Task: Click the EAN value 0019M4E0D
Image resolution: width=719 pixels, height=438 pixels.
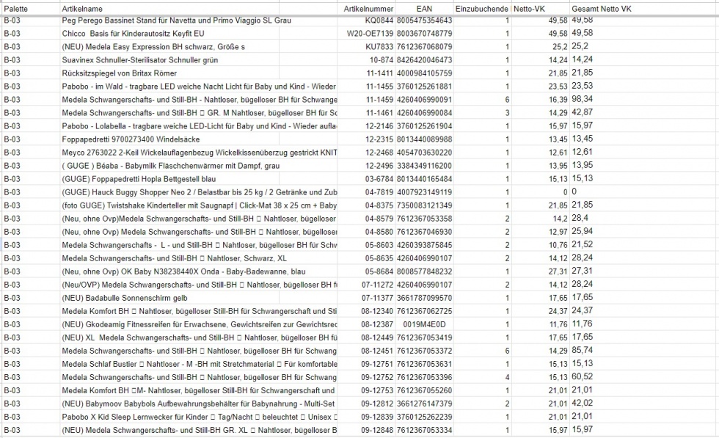Action: click(x=424, y=325)
